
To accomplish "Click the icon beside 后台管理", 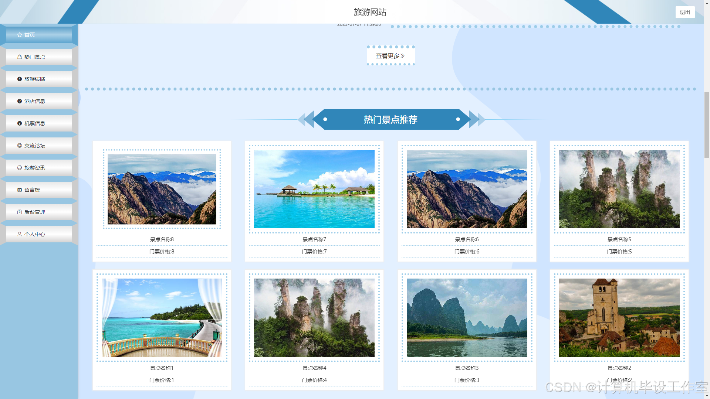I will click(20, 212).
